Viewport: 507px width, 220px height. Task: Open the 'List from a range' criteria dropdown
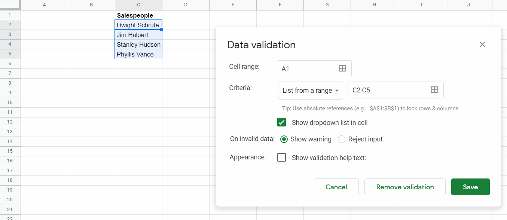pos(310,90)
